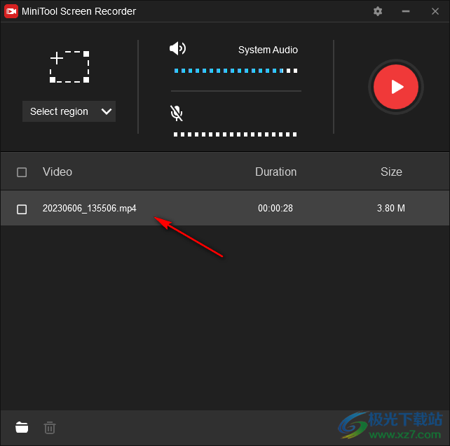Click the MiniTool Screen Recorder logo icon

coord(11,11)
